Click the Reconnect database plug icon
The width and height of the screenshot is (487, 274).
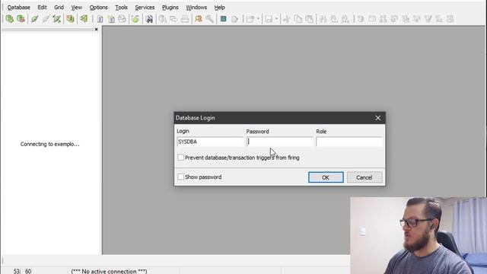pyautogui.click(x=56, y=19)
